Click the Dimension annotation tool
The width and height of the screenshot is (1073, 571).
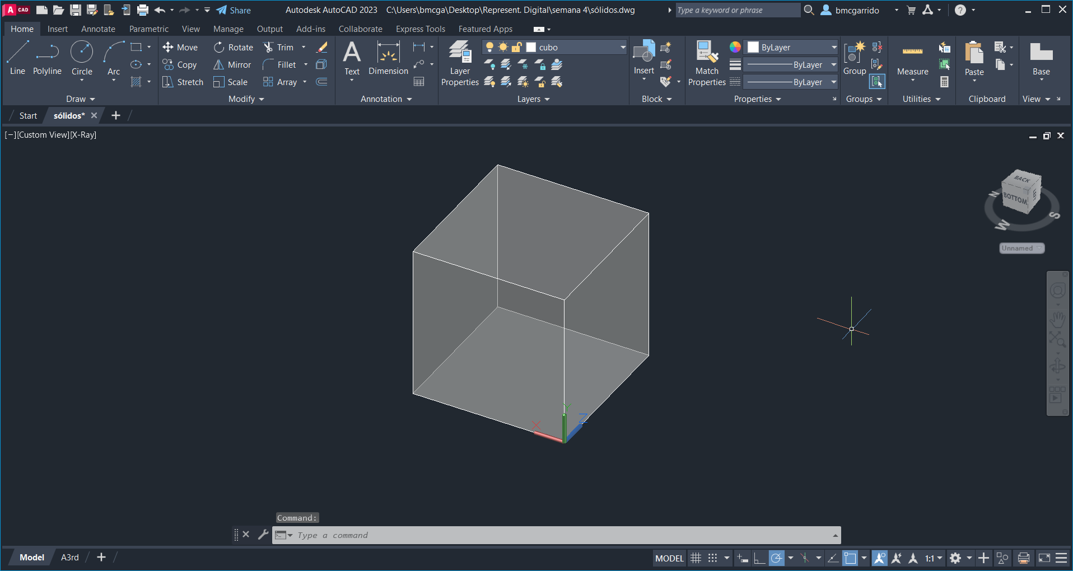(x=388, y=58)
